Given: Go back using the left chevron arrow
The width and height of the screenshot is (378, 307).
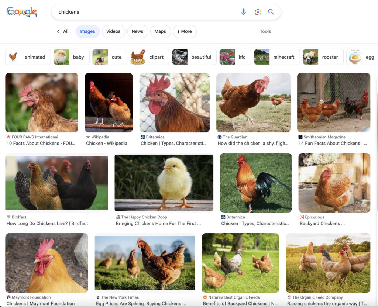Looking at the screenshot, I should click(58, 31).
